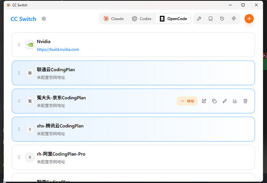Click the xhs-腾讯云CodingPlan drag handle
This screenshot has height=183, width=267.
tap(19, 129)
